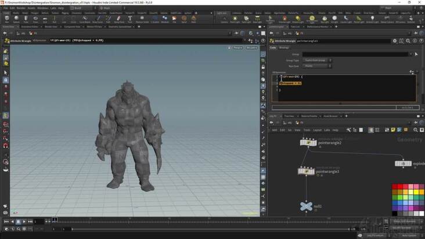425x239 pixels.
Task: Open the Build desktop dropdown
Action: click(x=82, y=8)
